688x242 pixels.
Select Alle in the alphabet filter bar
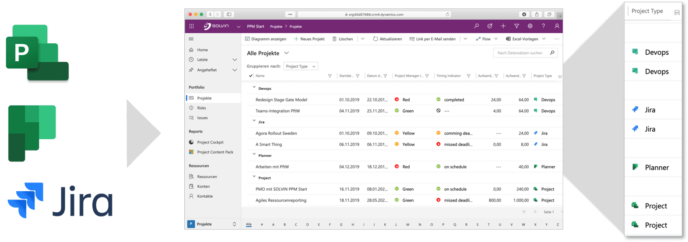click(249, 224)
